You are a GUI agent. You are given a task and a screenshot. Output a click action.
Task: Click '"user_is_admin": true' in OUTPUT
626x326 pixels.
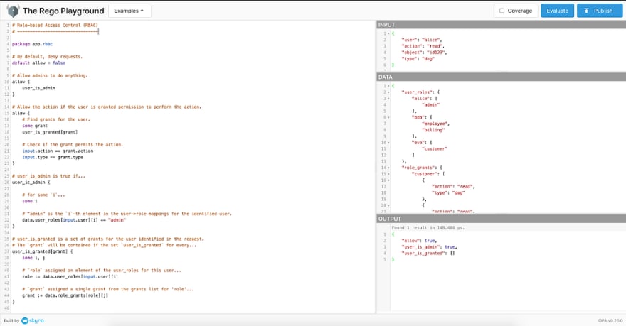pos(429,247)
